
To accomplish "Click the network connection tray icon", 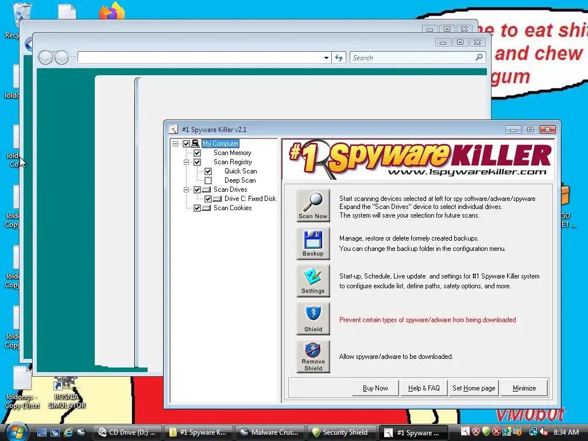I will (x=533, y=432).
